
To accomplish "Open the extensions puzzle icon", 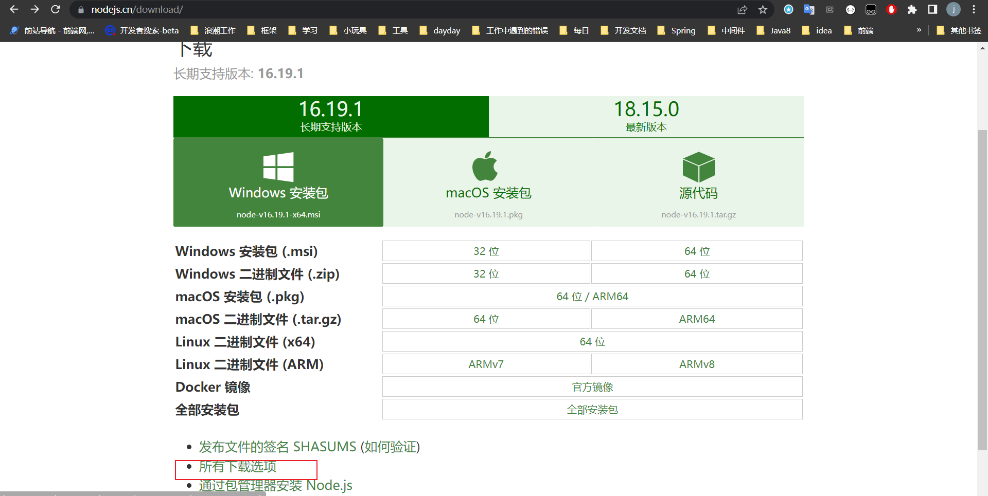I will point(912,10).
